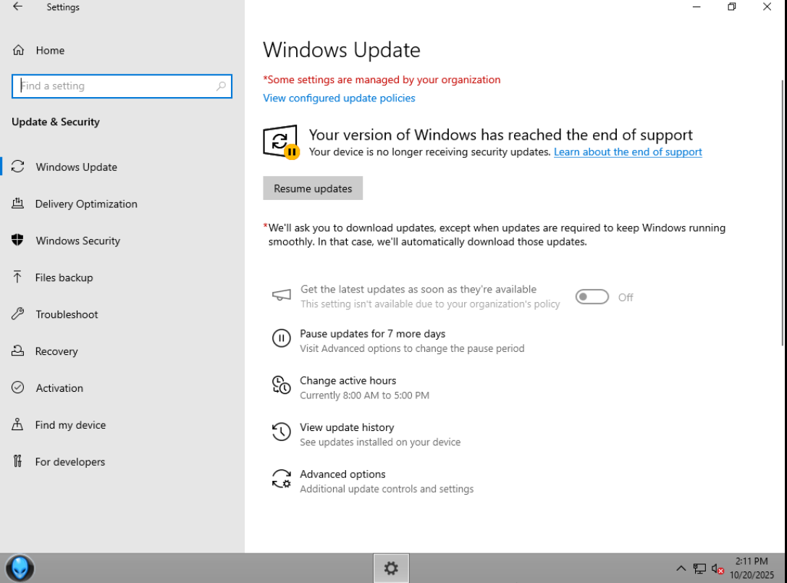
Task: Click 'Currently 8:00 AM to 5:00 PM'
Action: (x=364, y=395)
